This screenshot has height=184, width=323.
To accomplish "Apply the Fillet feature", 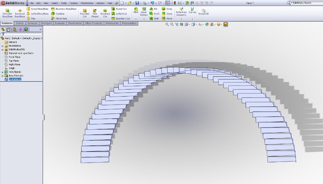I will click(136, 10).
